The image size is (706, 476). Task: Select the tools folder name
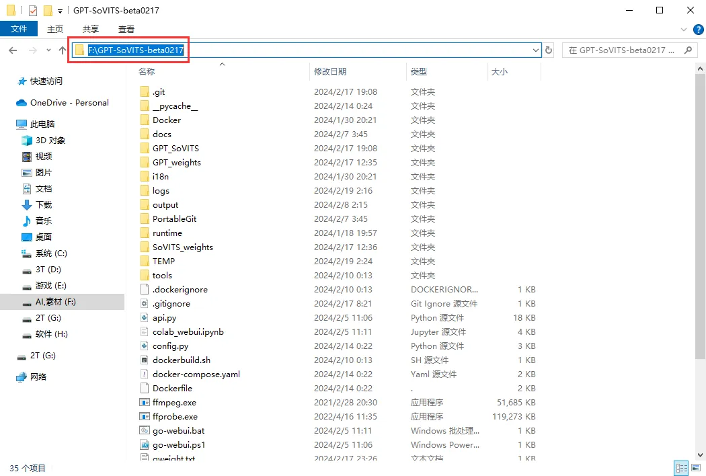[162, 276]
